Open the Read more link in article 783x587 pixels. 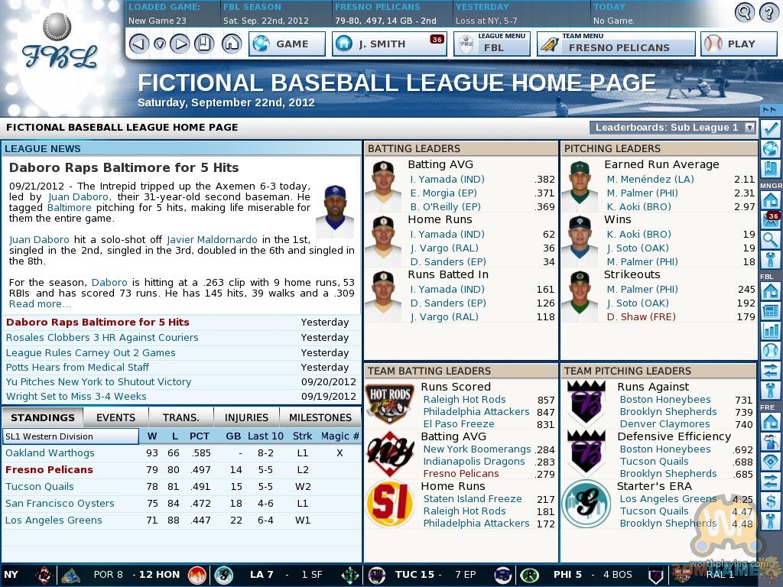point(40,303)
